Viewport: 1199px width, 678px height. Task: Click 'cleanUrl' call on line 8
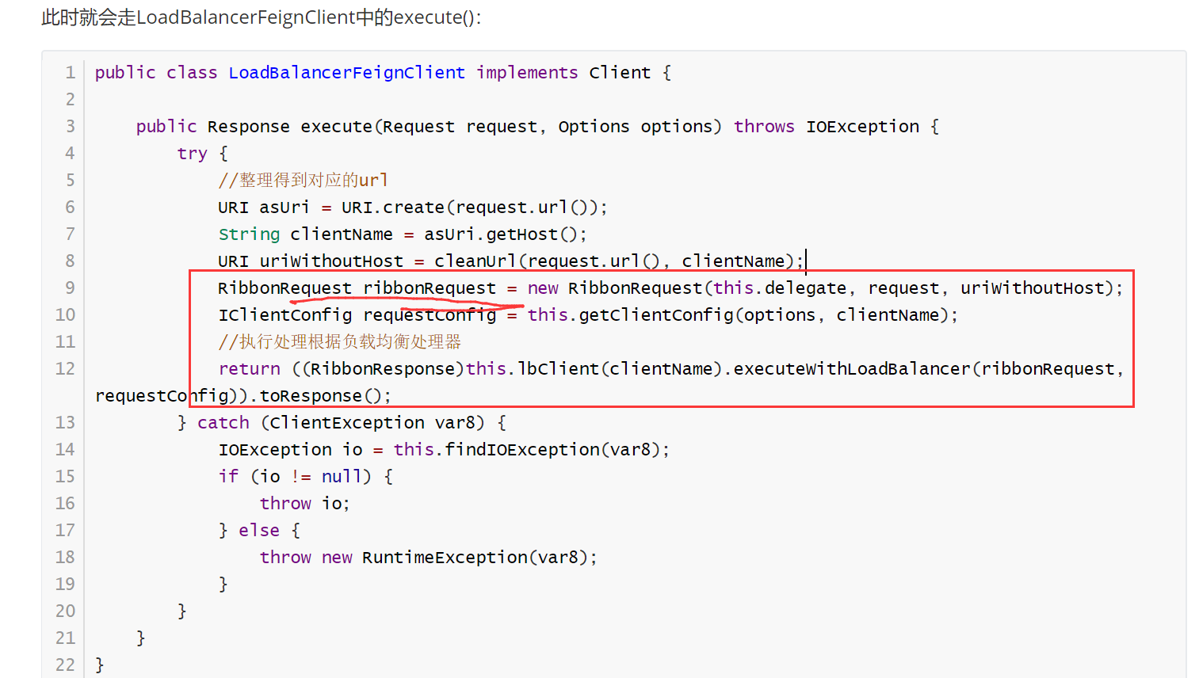click(475, 261)
